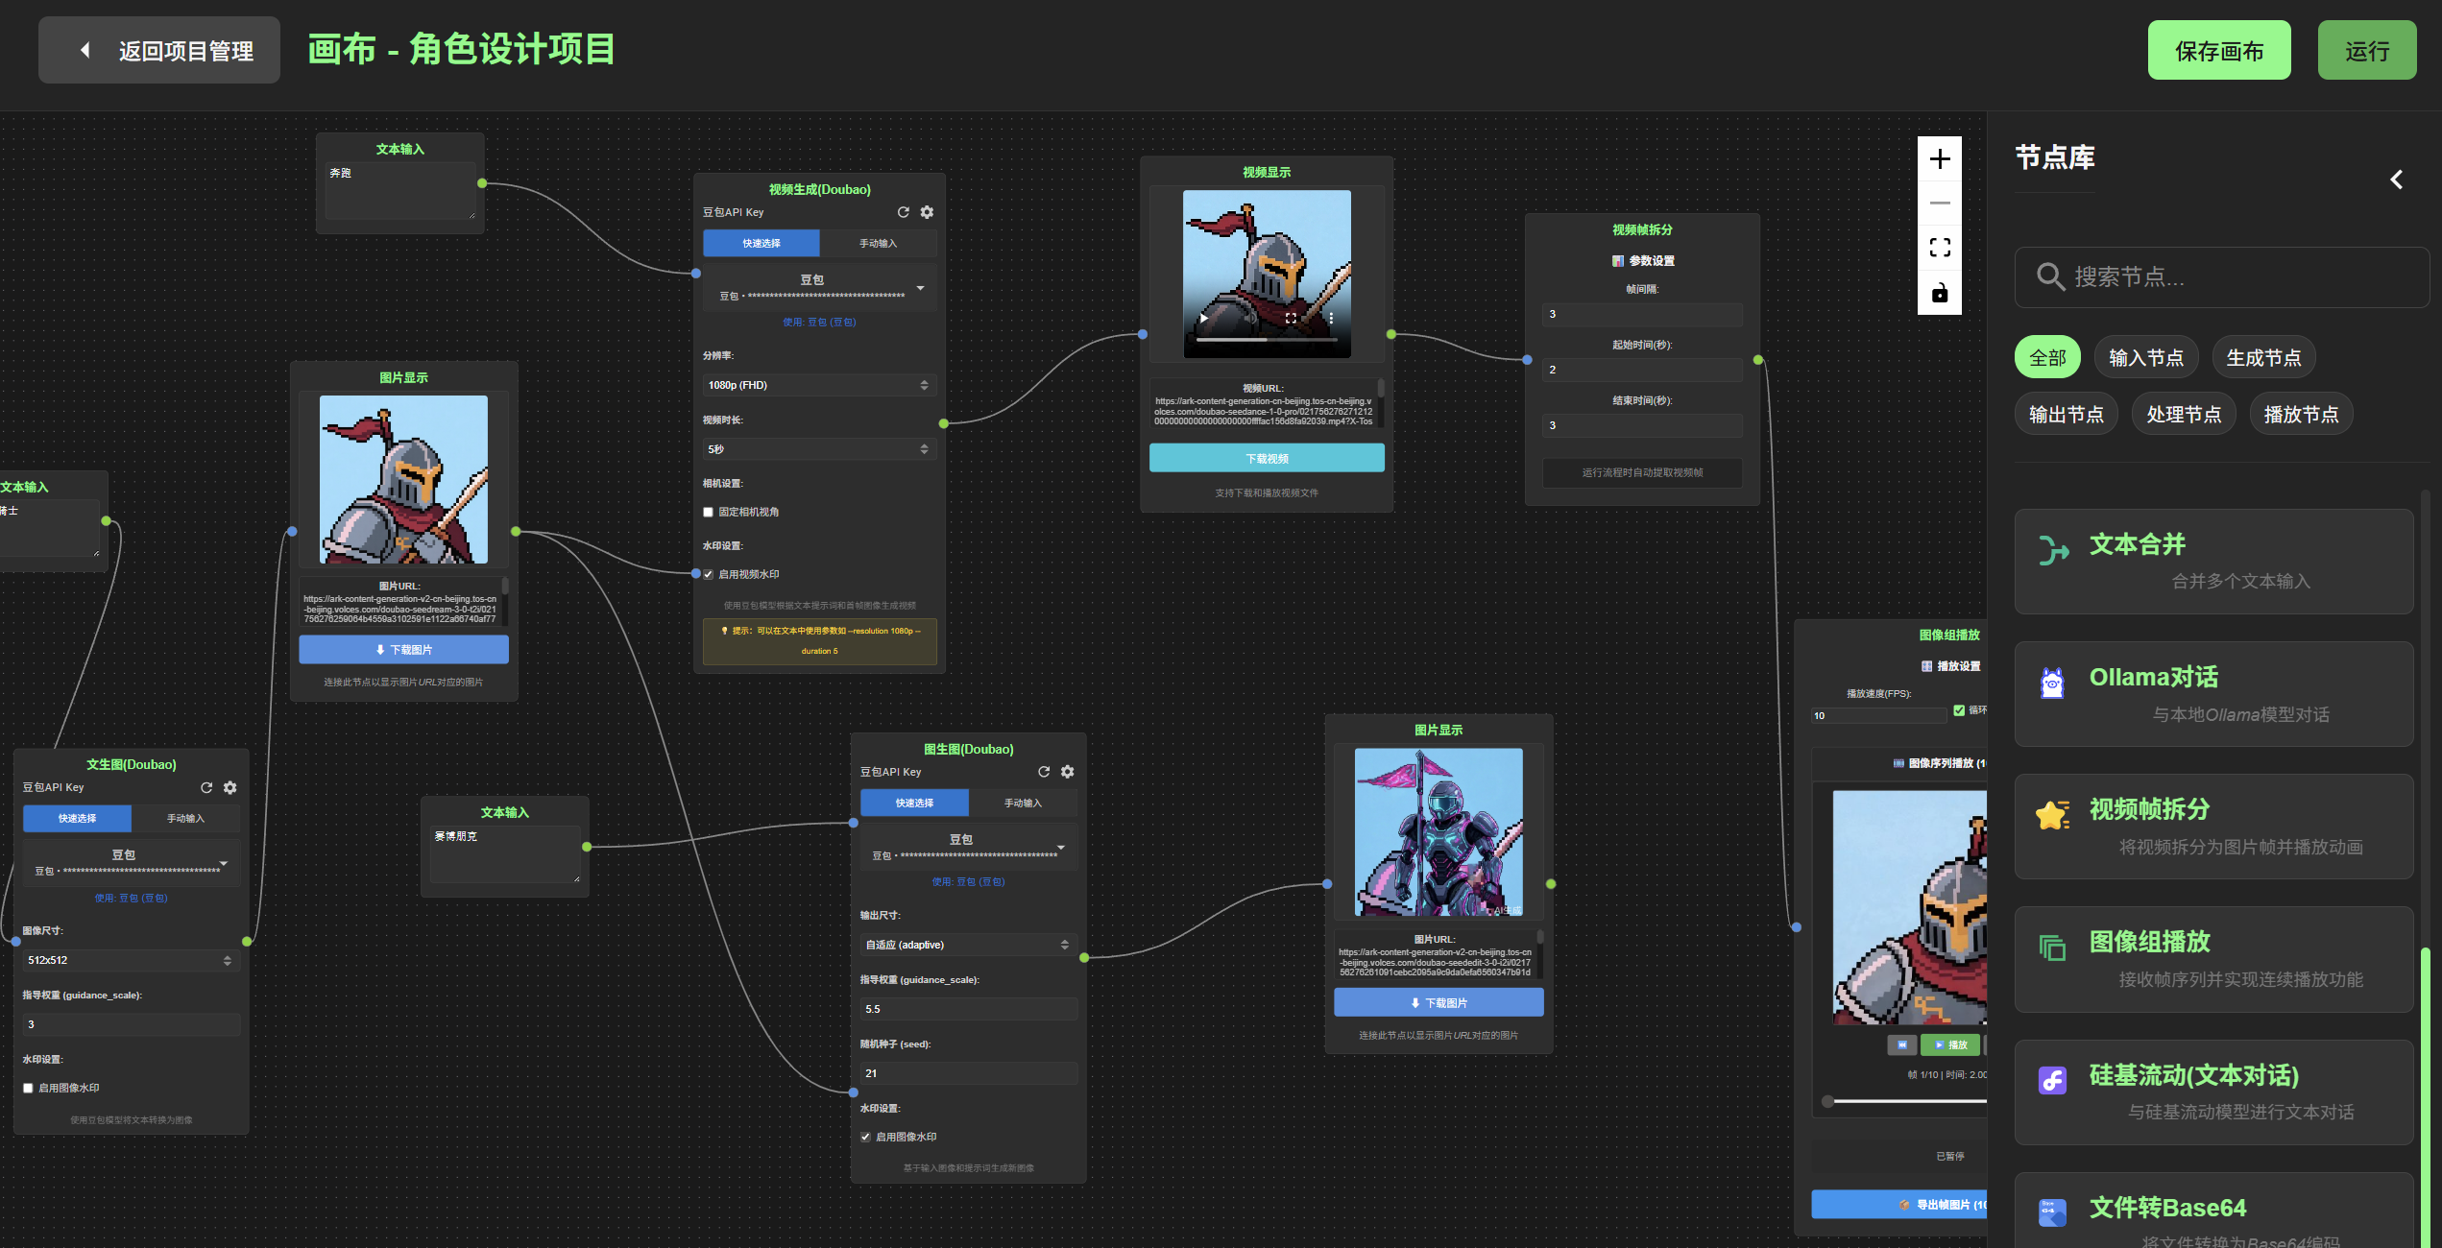Open settings gear in 视频生成(Doubao) node

tap(927, 212)
